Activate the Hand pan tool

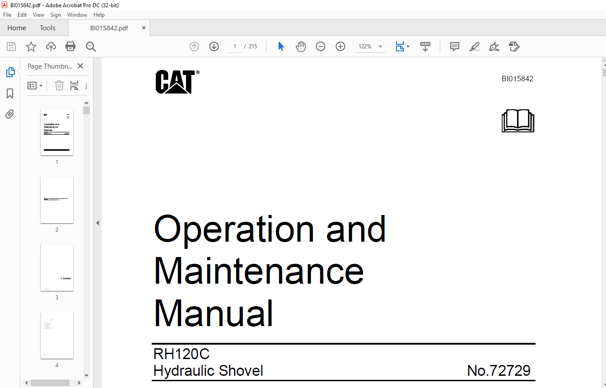[301, 47]
